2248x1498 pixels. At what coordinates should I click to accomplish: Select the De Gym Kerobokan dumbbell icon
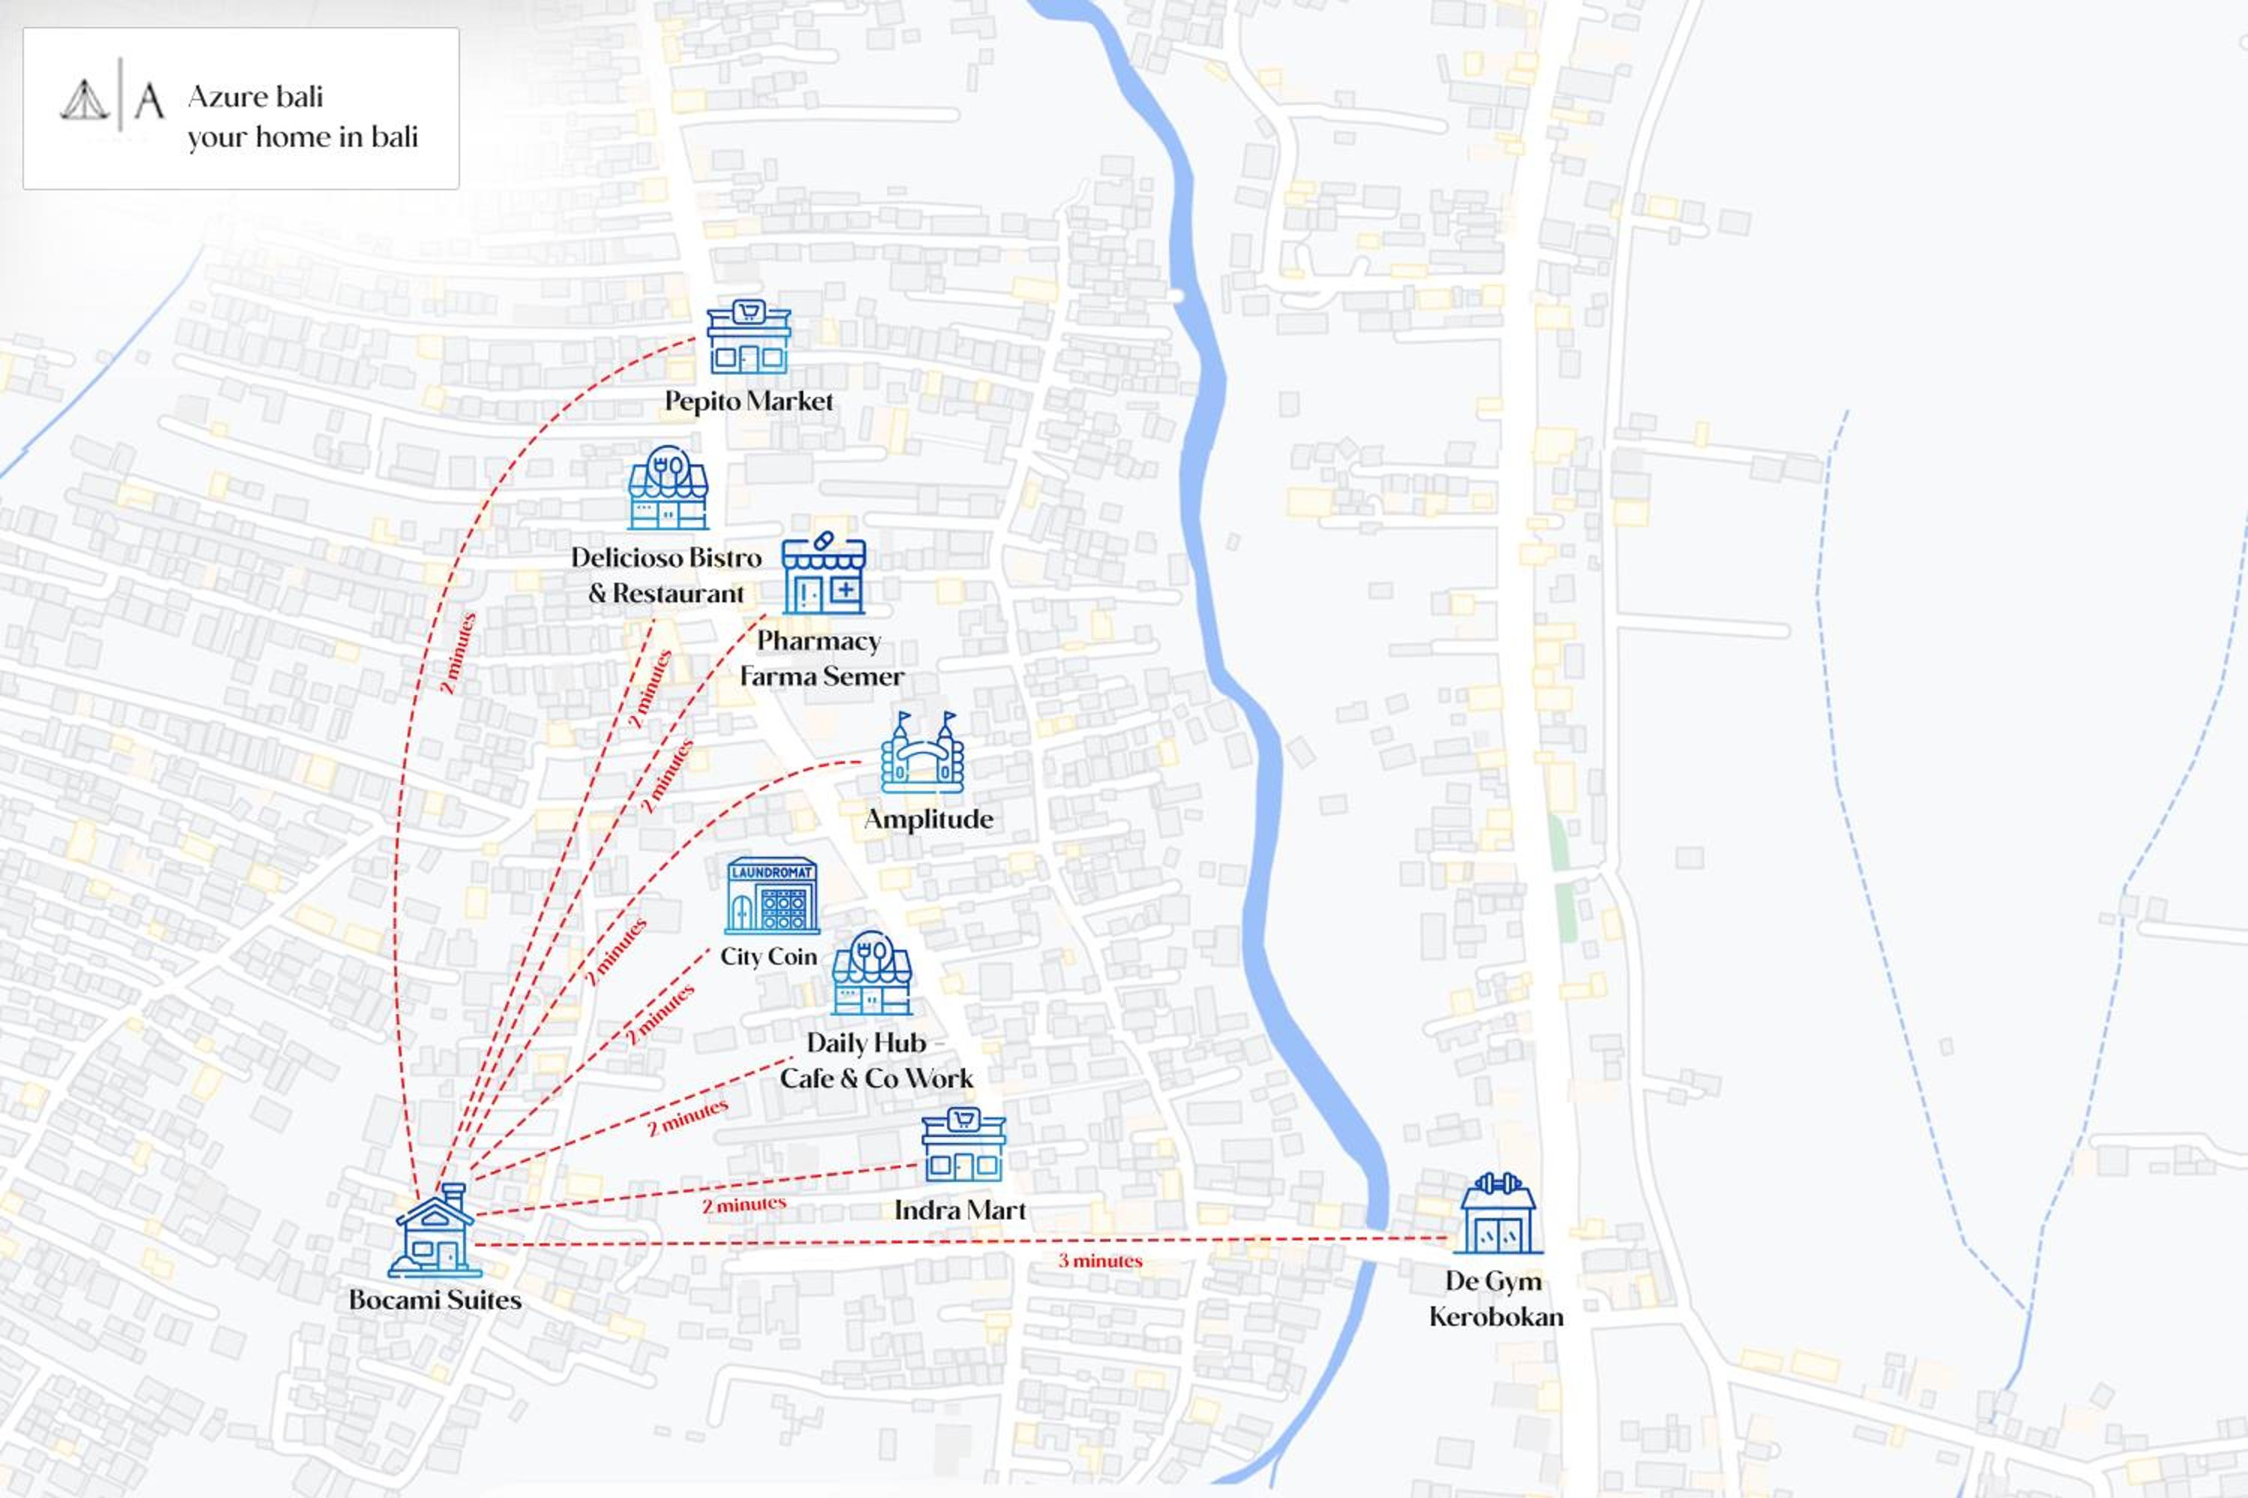[1498, 1213]
